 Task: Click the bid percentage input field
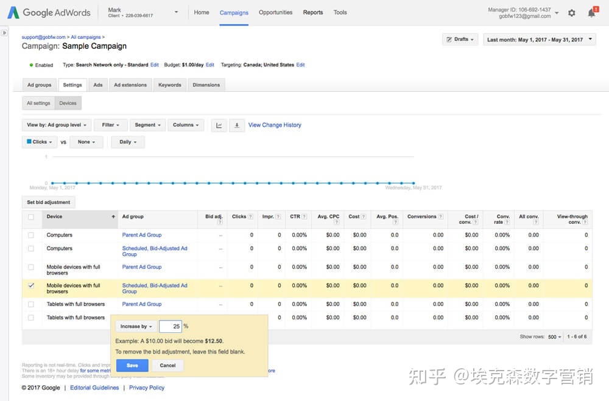pyautogui.click(x=171, y=327)
